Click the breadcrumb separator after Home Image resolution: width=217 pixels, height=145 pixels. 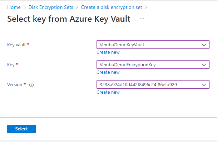[24, 7]
